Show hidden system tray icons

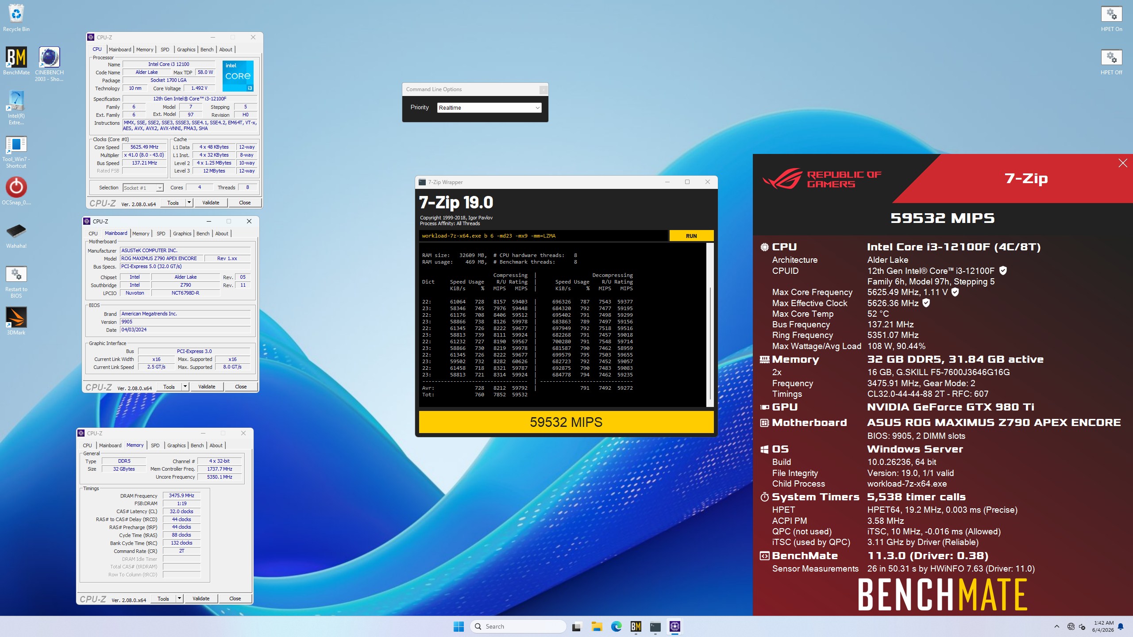[x=1057, y=626]
